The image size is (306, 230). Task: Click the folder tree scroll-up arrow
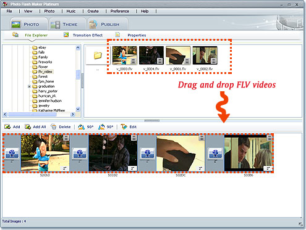click(x=78, y=47)
